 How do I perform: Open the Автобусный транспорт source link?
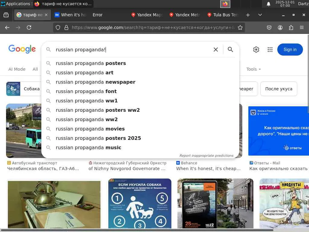[x=34, y=163]
